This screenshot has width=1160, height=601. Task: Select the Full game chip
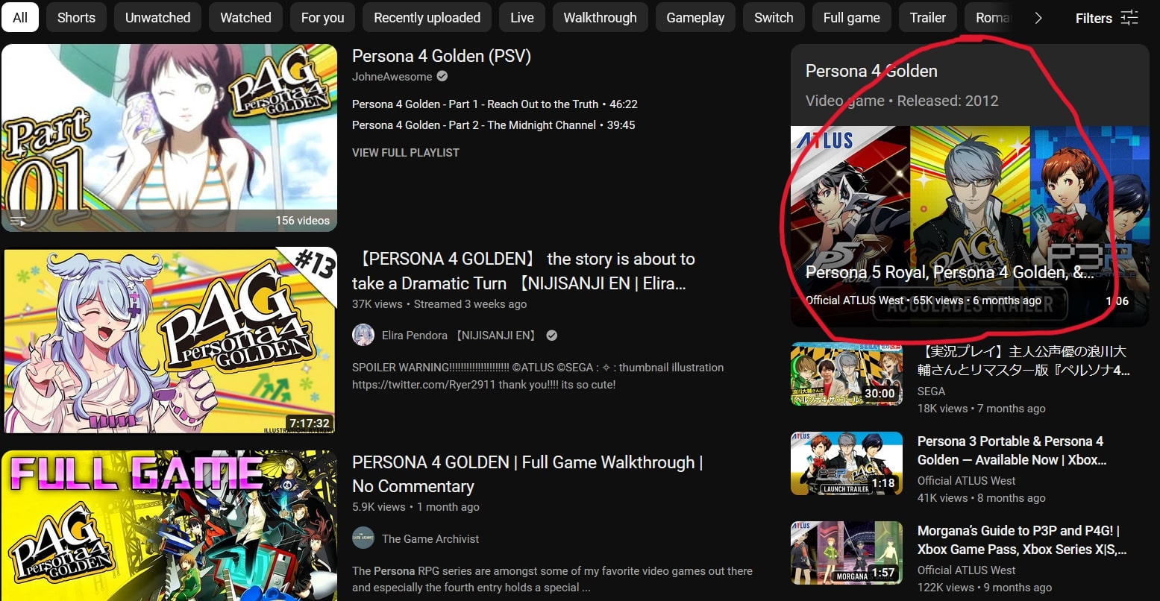[851, 17]
